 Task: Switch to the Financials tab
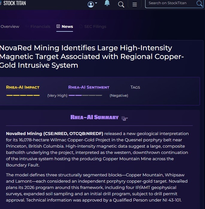38,27
